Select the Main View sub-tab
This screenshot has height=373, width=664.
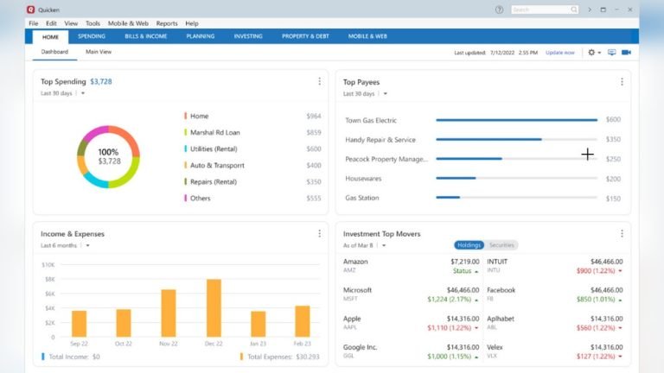click(x=99, y=52)
